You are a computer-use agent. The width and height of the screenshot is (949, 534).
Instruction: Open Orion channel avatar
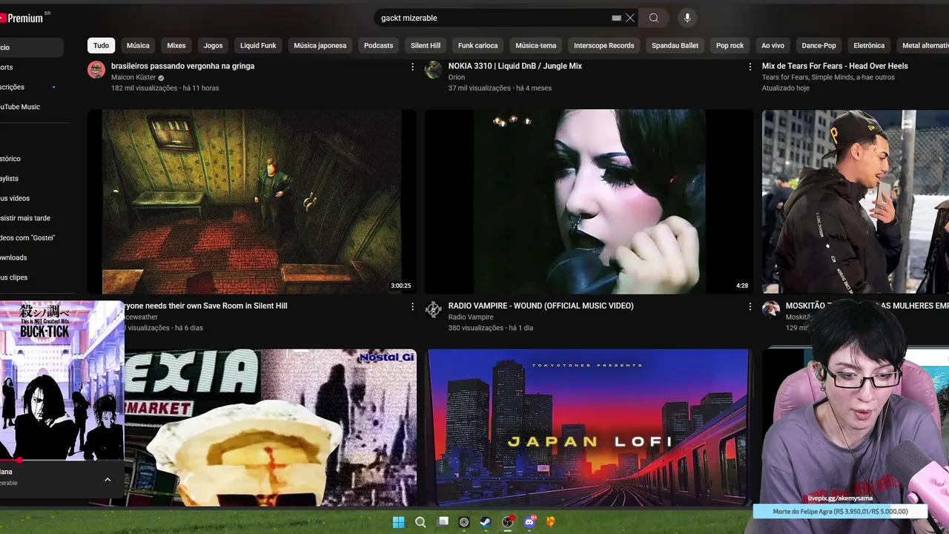(x=434, y=70)
